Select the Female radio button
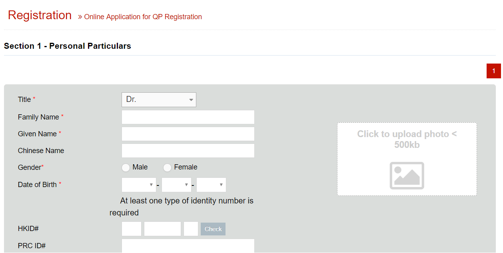This screenshot has height=253, width=503. 167,168
